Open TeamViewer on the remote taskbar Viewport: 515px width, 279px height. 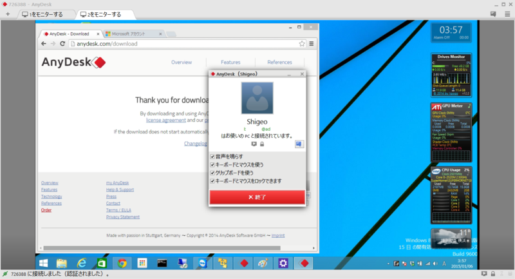click(203, 264)
